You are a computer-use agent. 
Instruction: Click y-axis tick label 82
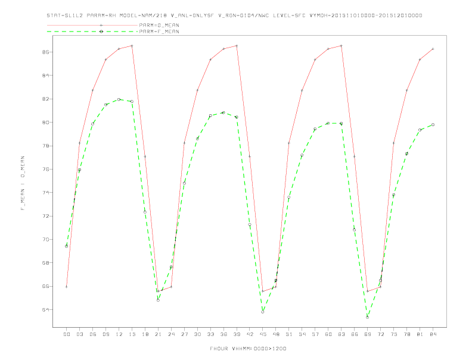click(45, 99)
